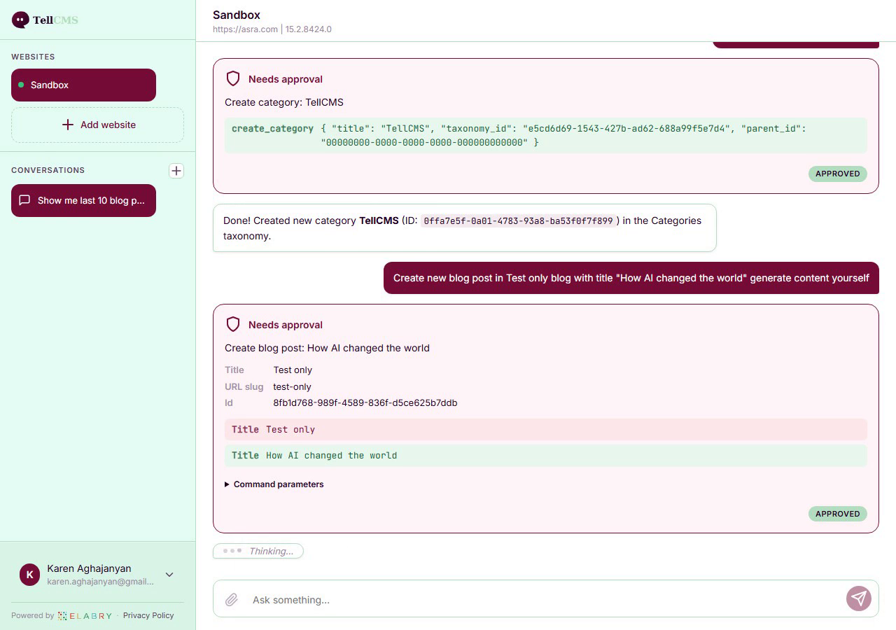Click the green diff row 'How AI changed the world'
The height and width of the screenshot is (630, 896).
546,455
